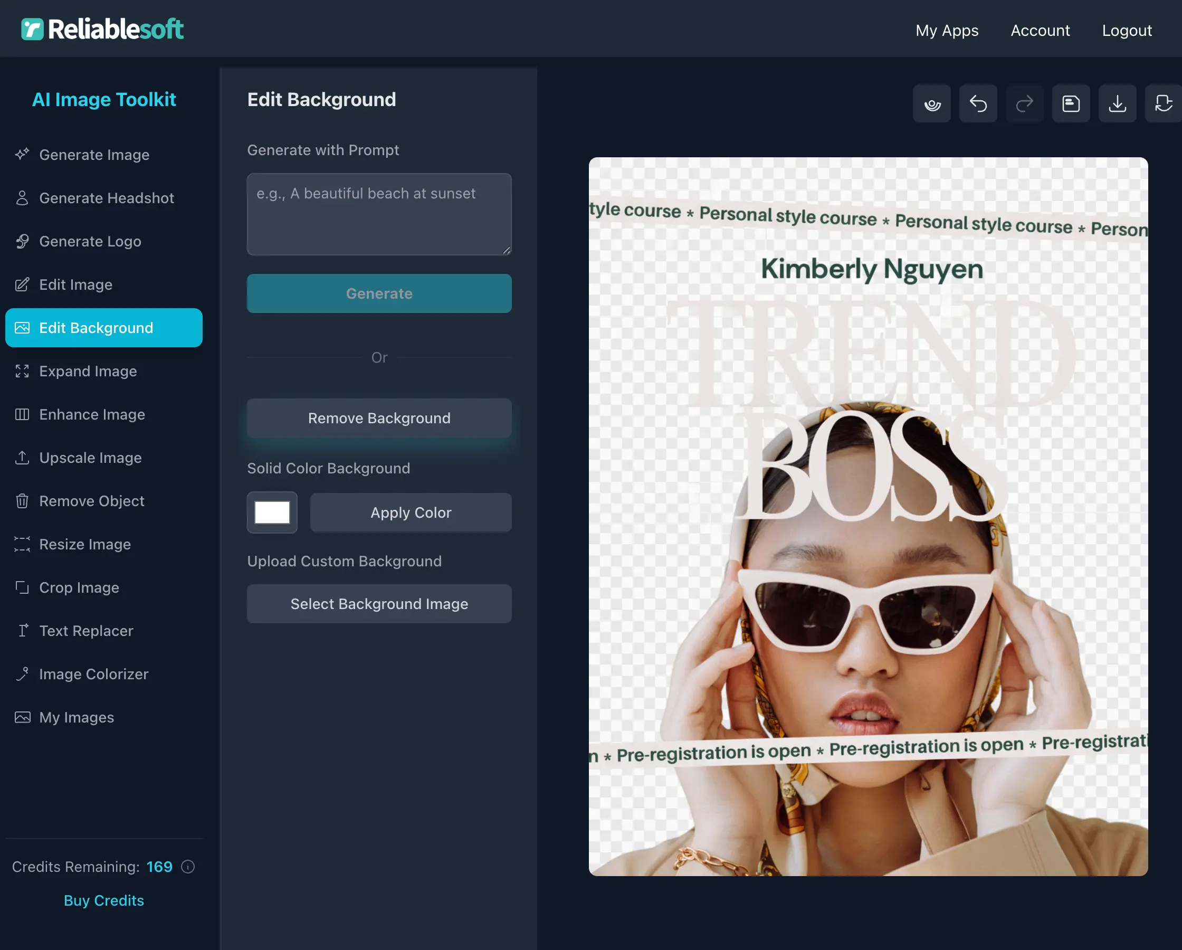The image size is (1182, 950).
Task: Undo the last edit
Action: (x=979, y=103)
